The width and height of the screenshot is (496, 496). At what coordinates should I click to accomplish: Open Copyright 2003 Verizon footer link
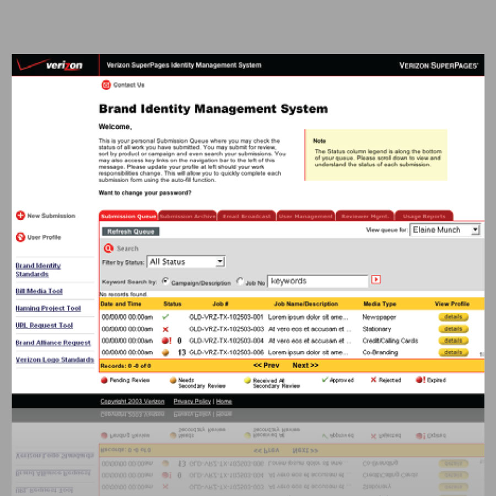(132, 401)
